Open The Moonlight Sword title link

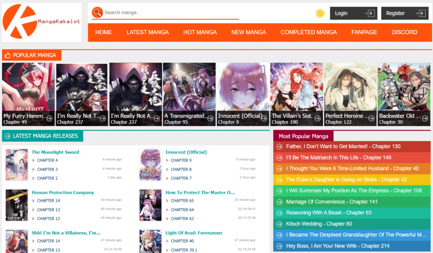(55, 152)
